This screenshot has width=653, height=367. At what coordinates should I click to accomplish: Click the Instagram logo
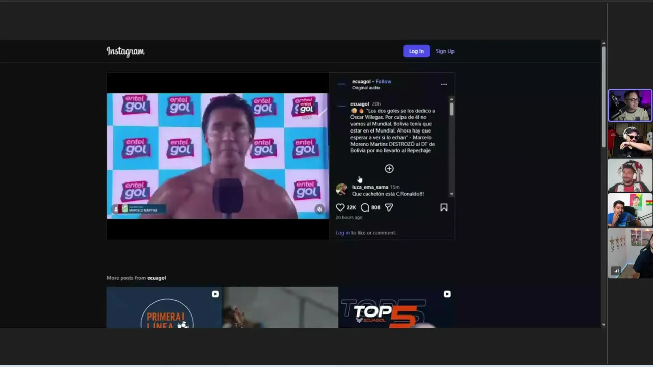click(x=125, y=51)
